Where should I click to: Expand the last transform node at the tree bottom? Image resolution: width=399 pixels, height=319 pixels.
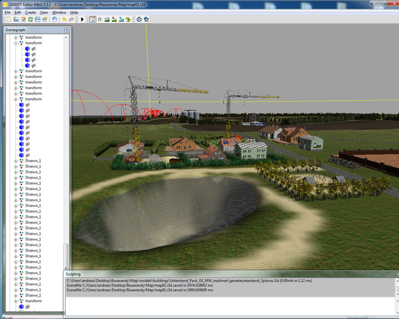pyautogui.click(x=16, y=301)
